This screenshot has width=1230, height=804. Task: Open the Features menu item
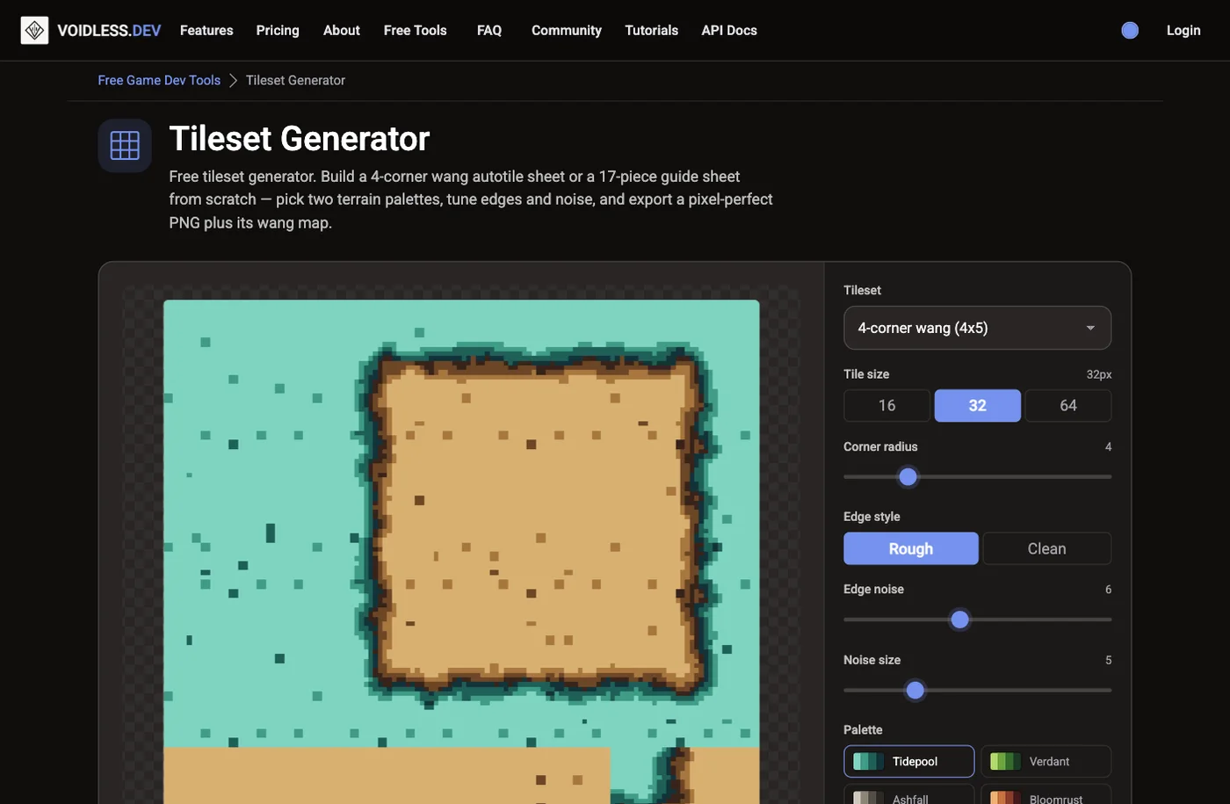(x=206, y=30)
